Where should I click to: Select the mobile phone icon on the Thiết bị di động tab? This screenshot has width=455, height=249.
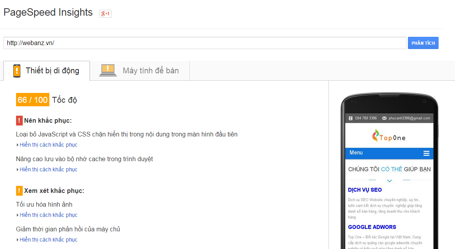[x=17, y=71]
